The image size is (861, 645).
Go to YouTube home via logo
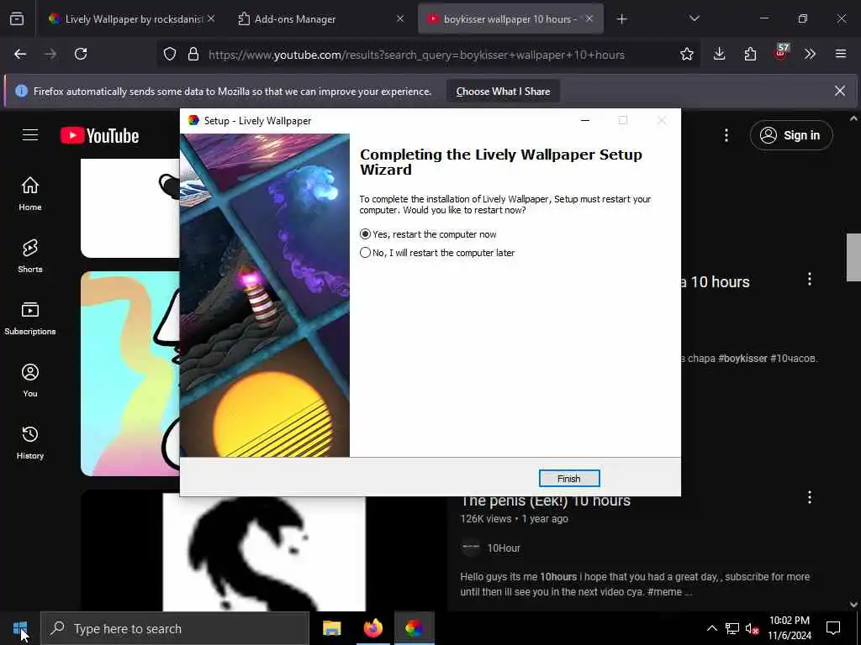tap(99, 135)
